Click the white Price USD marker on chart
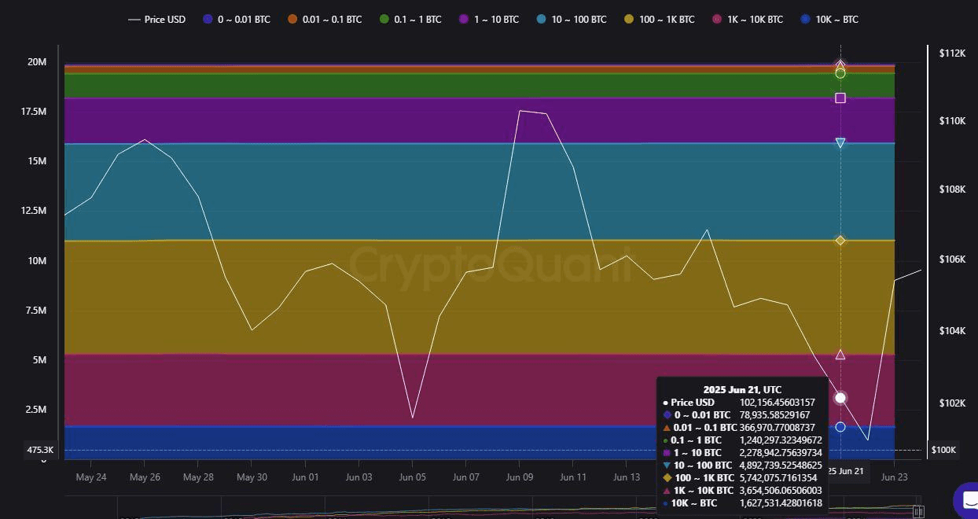The height and width of the screenshot is (519, 978). (x=840, y=398)
